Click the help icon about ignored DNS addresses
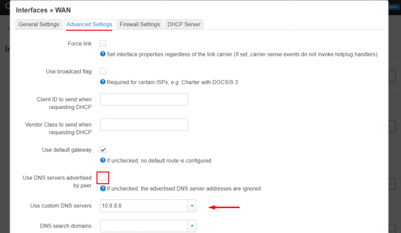Screen dimensions: 401x233 pyautogui.click(x=103, y=188)
